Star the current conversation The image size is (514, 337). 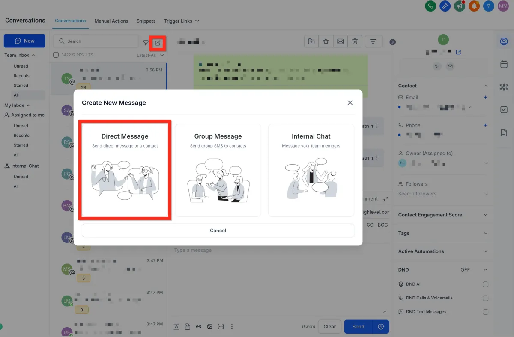[326, 41]
